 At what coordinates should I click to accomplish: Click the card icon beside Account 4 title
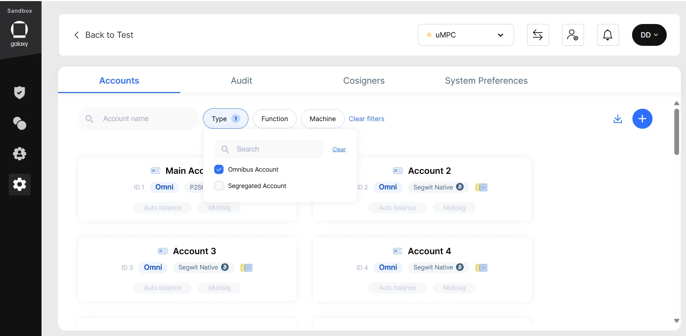397,251
